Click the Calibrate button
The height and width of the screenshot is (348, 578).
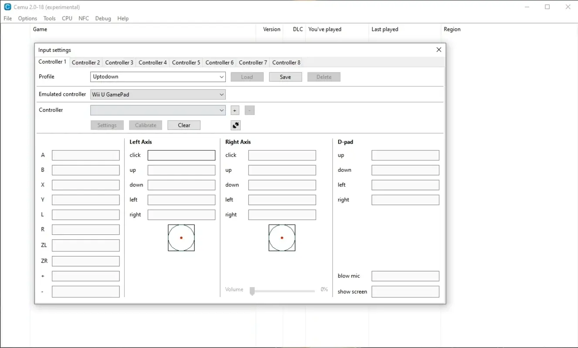point(145,125)
